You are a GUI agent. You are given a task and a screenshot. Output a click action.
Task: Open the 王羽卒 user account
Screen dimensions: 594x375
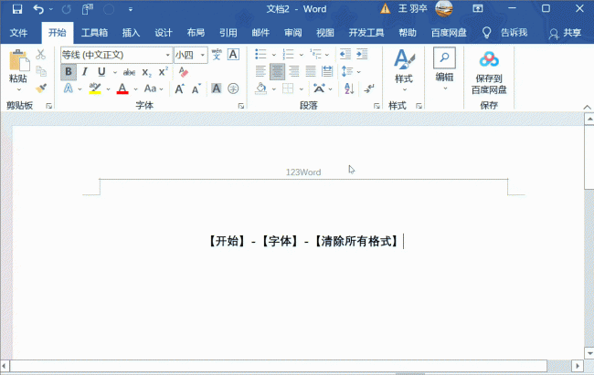click(x=412, y=9)
